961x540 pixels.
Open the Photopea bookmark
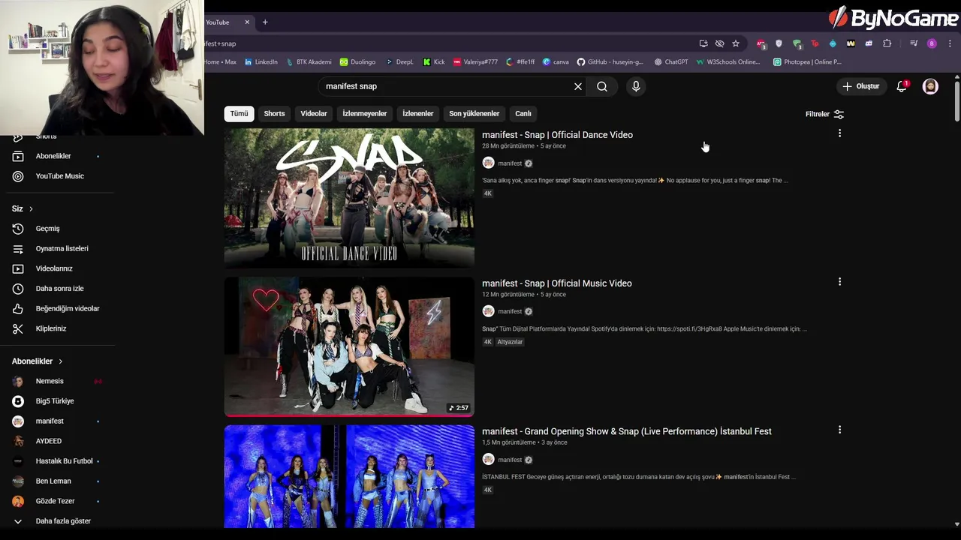[x=807, y=62]
